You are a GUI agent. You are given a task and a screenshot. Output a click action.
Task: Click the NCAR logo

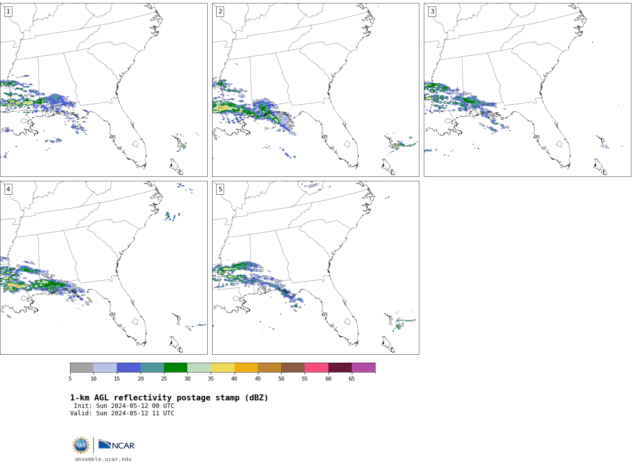coord(116,445)
